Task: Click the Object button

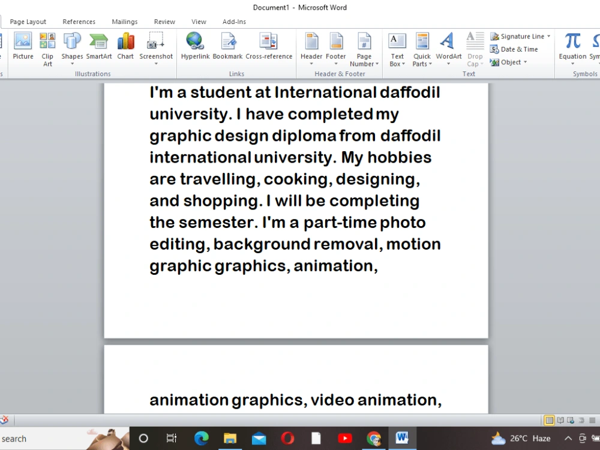Action: pos(506,62)
